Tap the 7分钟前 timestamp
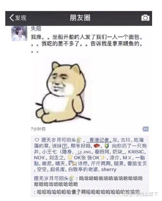 pyautogui.click(x=38, y=129)
